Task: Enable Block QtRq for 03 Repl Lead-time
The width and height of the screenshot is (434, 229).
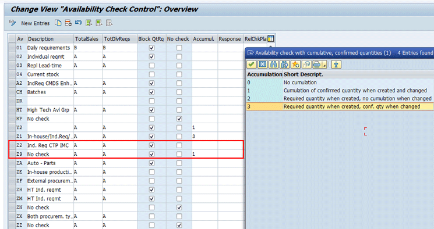Action: (x=151, y=66)
